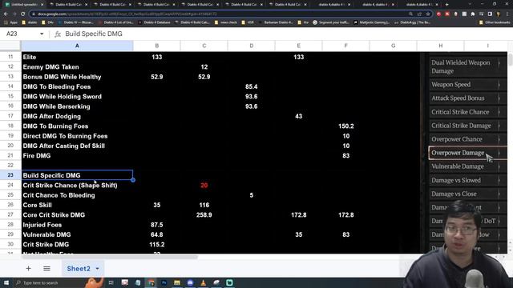Open the browser extensions puzzle icon
Viewport: 513px width, 288px height.
(x=472, y=14)
